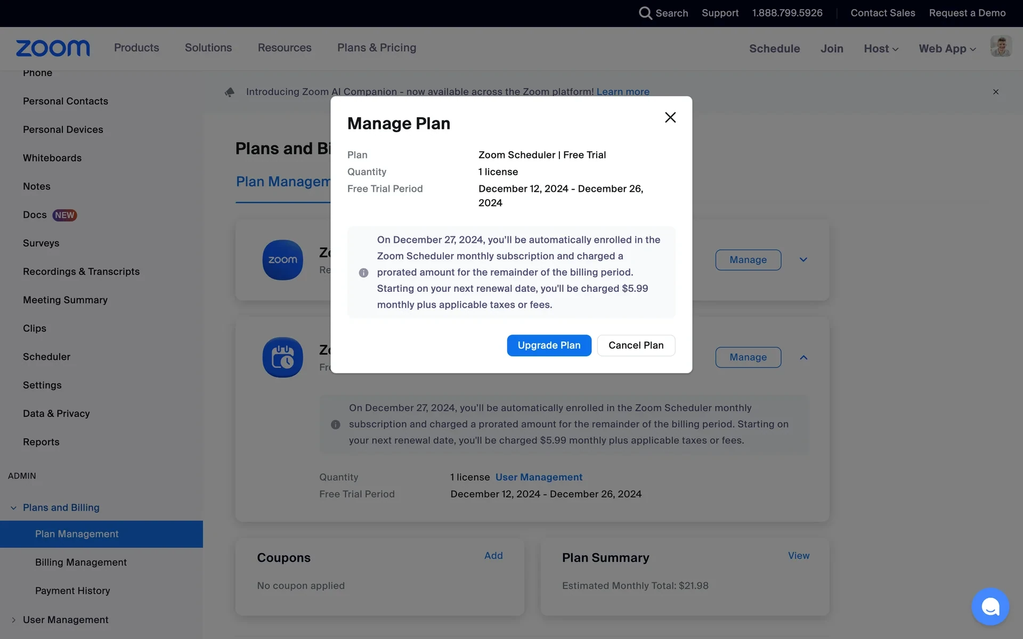Open the Resources menu
The width and height of the screenshot is (1023, 639).
[x=285, y=47]
